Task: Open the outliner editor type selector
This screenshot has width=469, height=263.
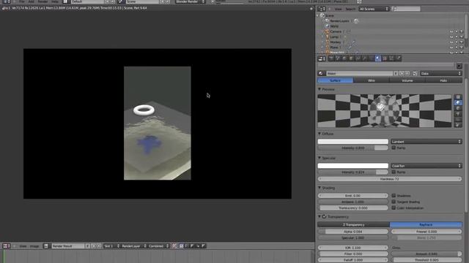Action: (x=322, y=9)
